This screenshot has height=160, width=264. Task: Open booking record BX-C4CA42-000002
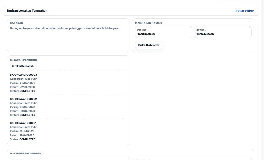pyautogui.click(x=23, y=99)
